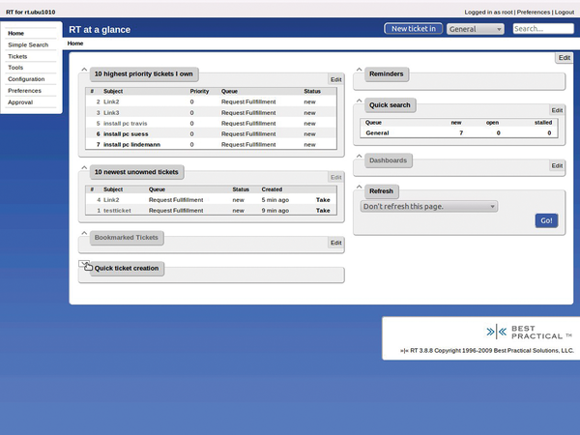Viewport: 580px width, 435px height.
Task: Edit the Quick search panel
Action: point(556,111)
